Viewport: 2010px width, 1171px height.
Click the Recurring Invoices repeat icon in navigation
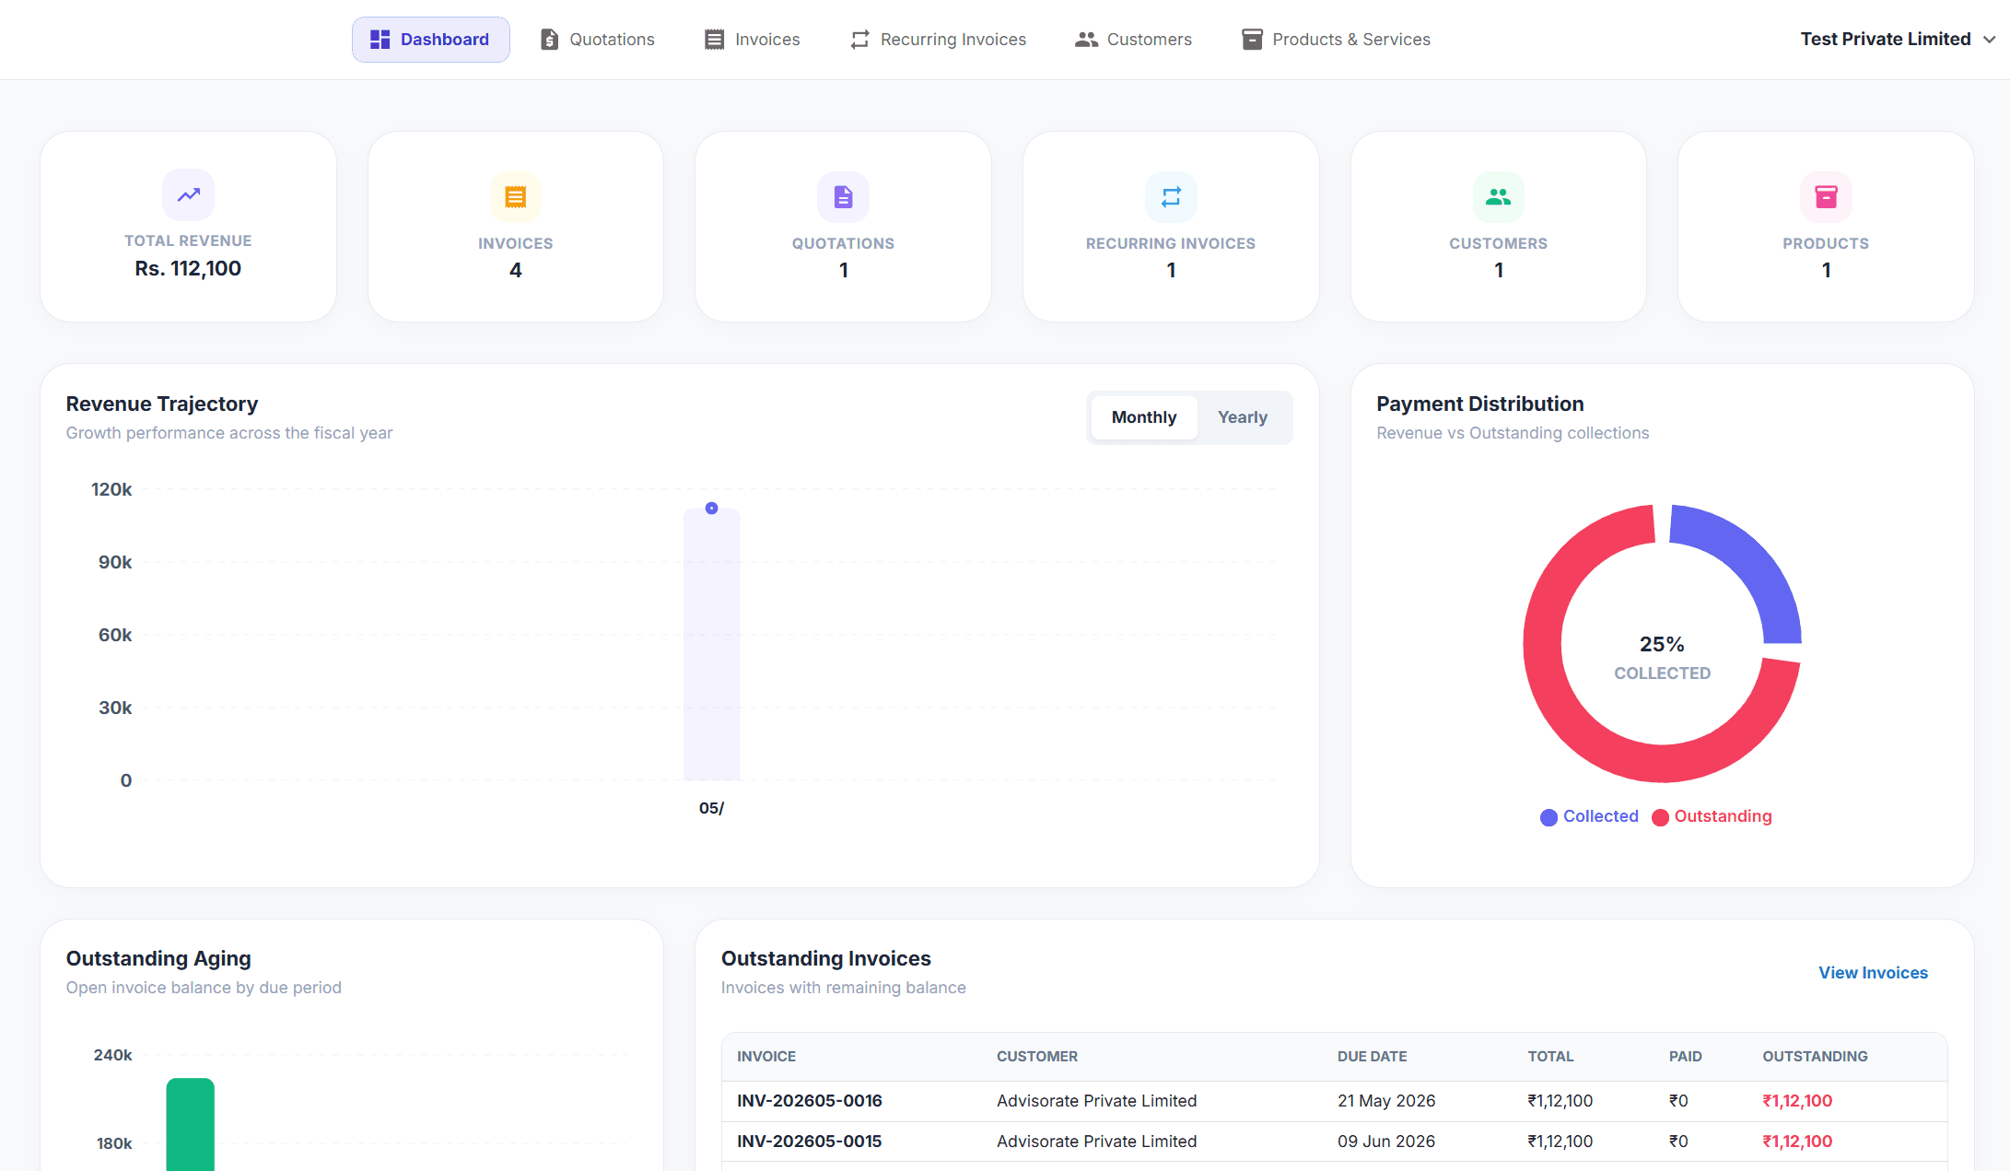(859, 40)
